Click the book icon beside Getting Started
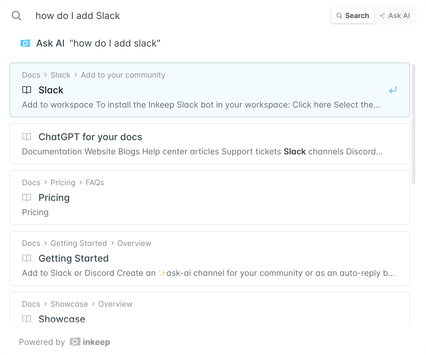 [x=27, y=258]
